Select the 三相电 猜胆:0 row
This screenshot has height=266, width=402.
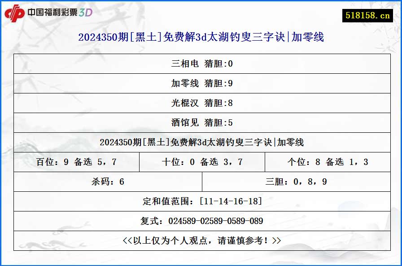point(201,63)
